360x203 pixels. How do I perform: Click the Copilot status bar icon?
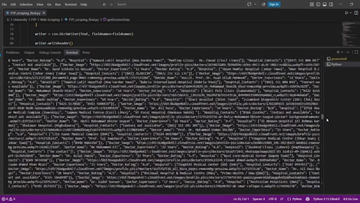[x=308, y=199]
